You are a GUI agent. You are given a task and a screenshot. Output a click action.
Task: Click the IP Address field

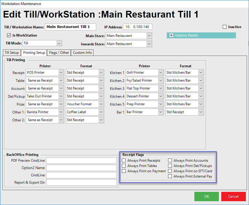[x=137, y=27]
